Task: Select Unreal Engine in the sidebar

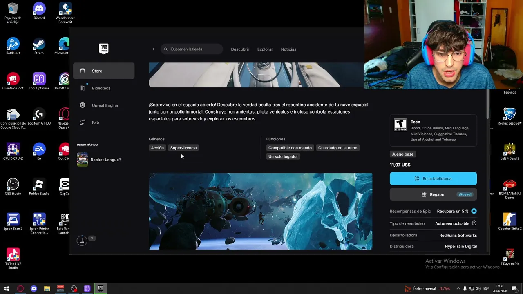Action: point(104,105)
